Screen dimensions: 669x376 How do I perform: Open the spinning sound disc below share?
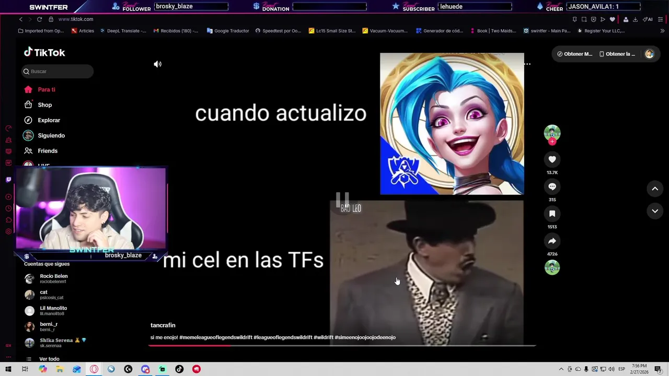552,267
